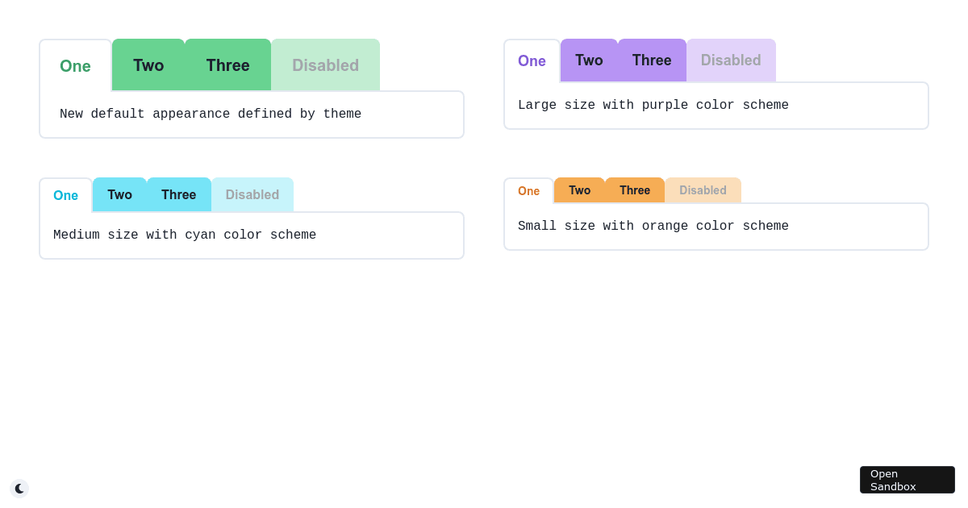Switch to 'Three' in purple large tabs

click(653, 60)
